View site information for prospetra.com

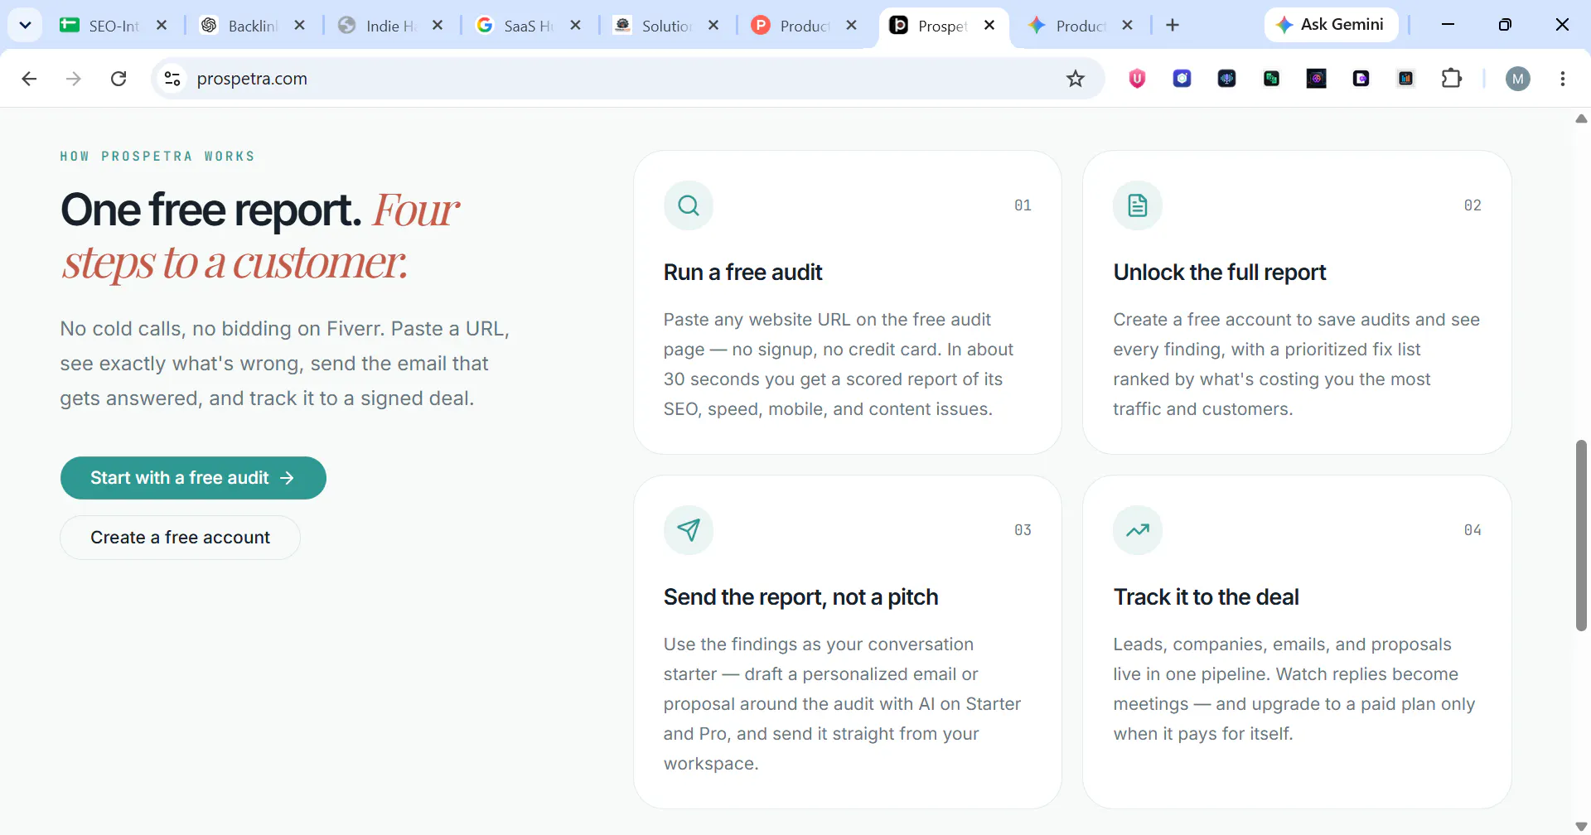coord(172,79)
